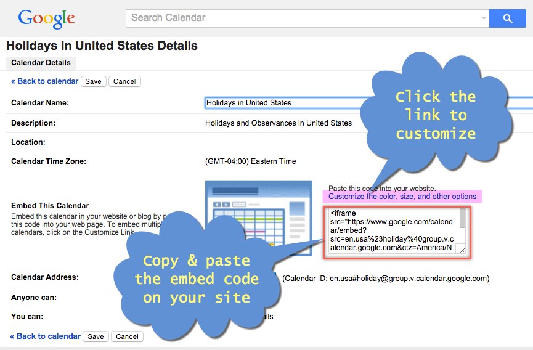Select the Calendar Name text field

(364, 103)
